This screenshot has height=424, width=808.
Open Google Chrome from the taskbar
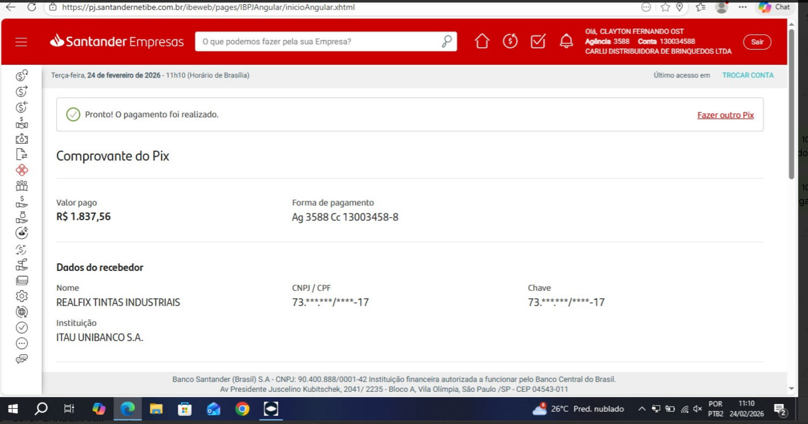(x=242, y=409)
